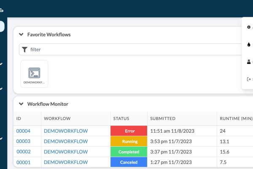Collapse the Favorite Workflows section
Viewport: 253px width, 169px height.
click(x=21, y=35)
